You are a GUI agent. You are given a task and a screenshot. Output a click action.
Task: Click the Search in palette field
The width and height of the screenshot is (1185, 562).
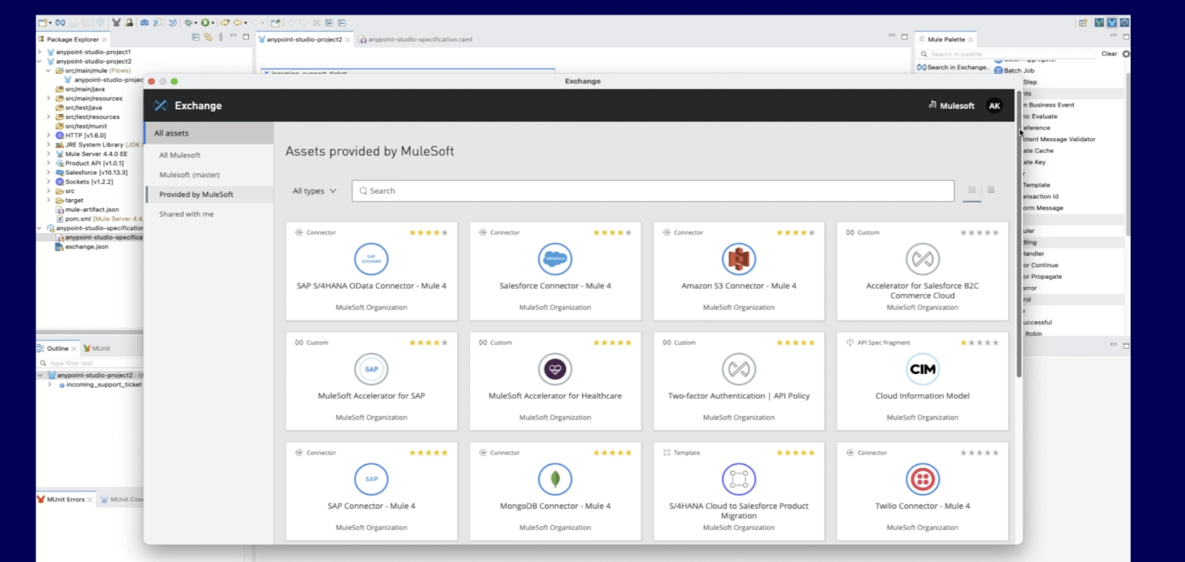[1007, 54]
